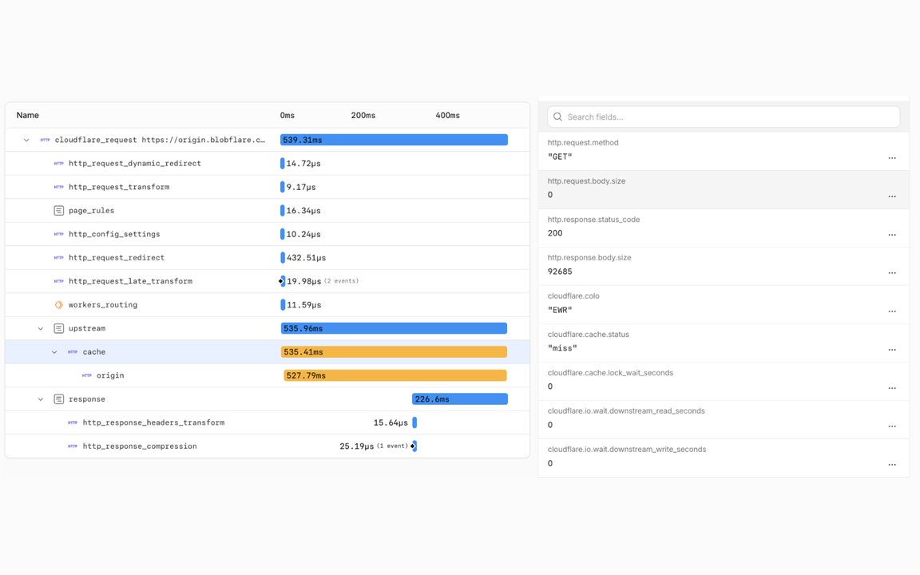Select the 226.6ms response duration bar

click(x=460, y=399)
